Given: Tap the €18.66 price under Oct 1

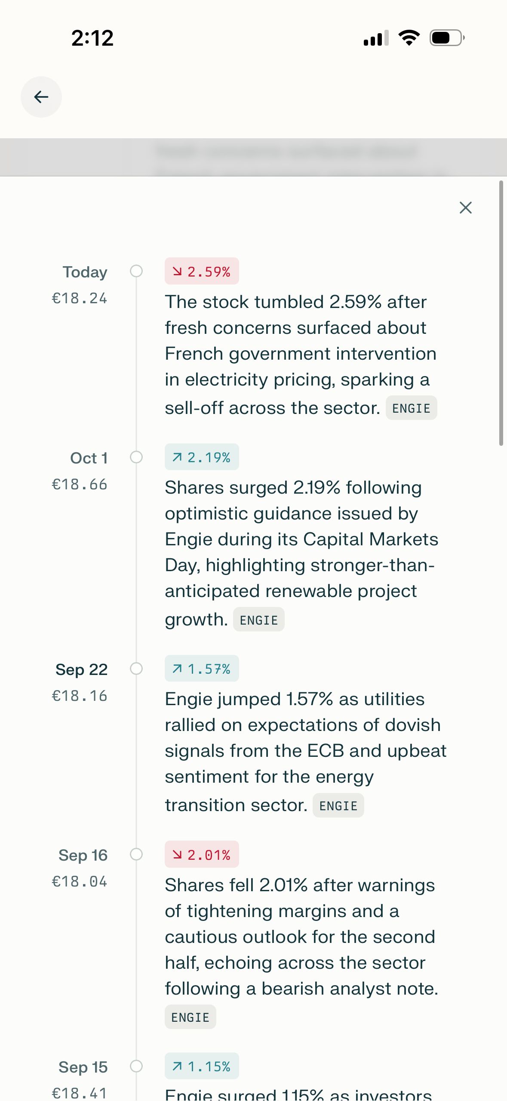Looking at the screenshot, I should pyautogui.click(x=80, y=485).
